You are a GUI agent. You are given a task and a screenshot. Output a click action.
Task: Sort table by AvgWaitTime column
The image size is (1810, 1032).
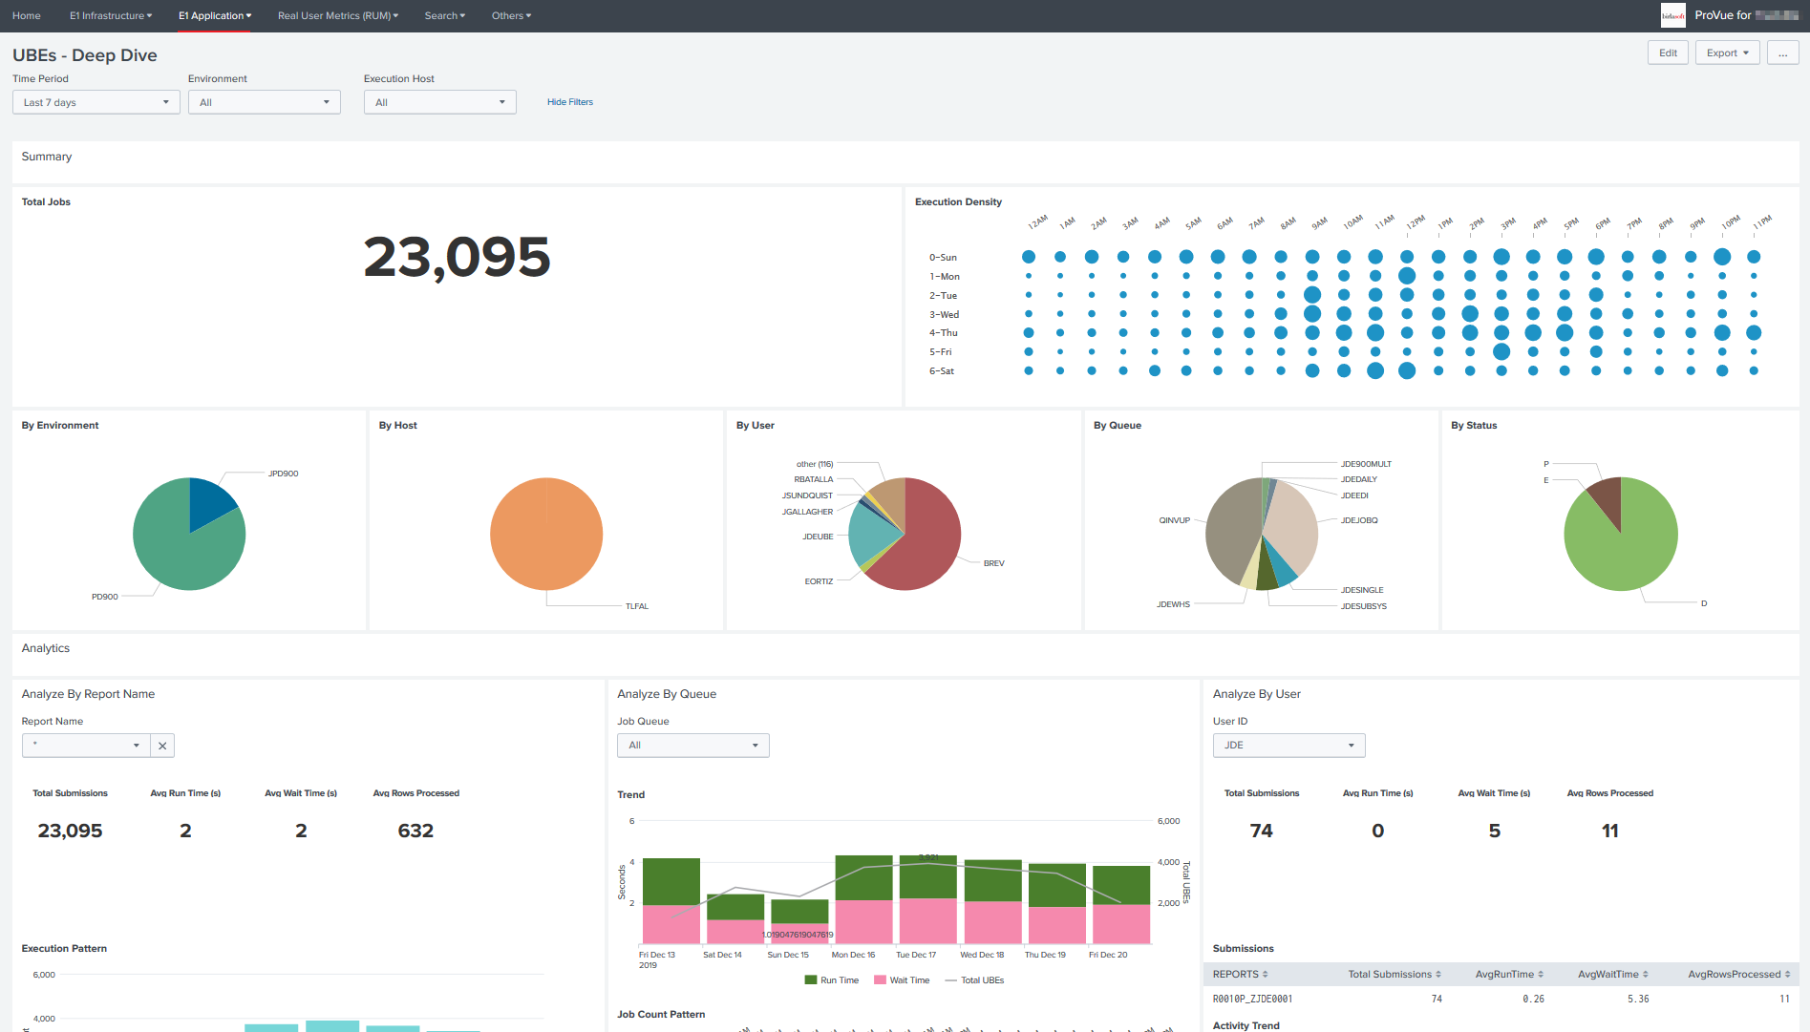(x=1613, y=974)
